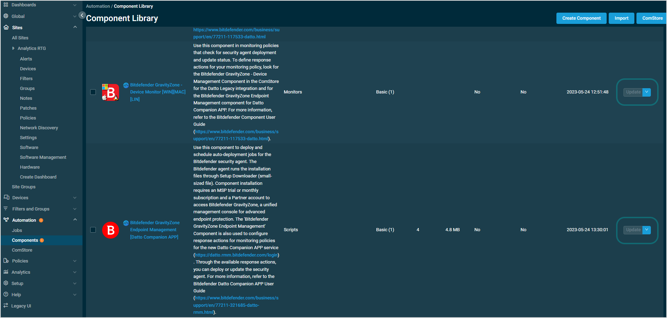Select the Automation lightning icon
The height and width of the screenshot is (318, 667).
pyautogui.click(x=6, y=220)
